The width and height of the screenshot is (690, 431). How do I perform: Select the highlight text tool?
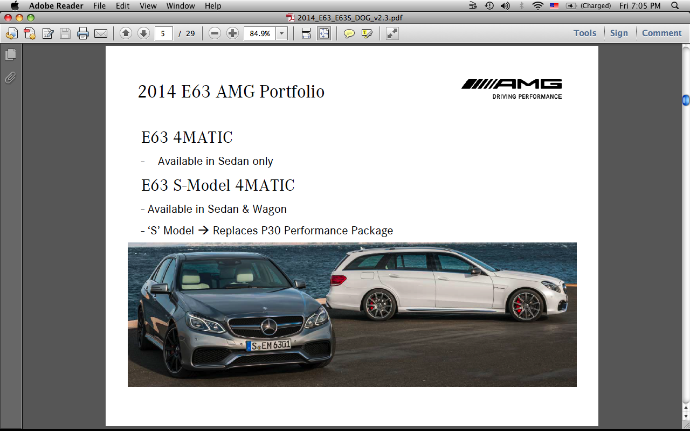[x=367, y=33]
